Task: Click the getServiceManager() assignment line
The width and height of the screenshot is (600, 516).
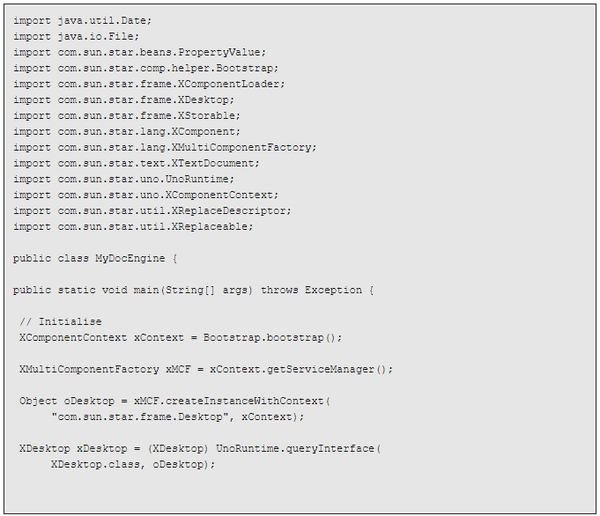Action: [206, 370]
